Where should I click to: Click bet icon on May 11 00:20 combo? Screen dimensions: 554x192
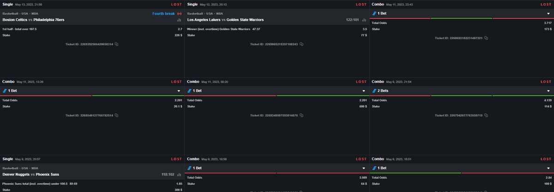click(x=189, y=91)
